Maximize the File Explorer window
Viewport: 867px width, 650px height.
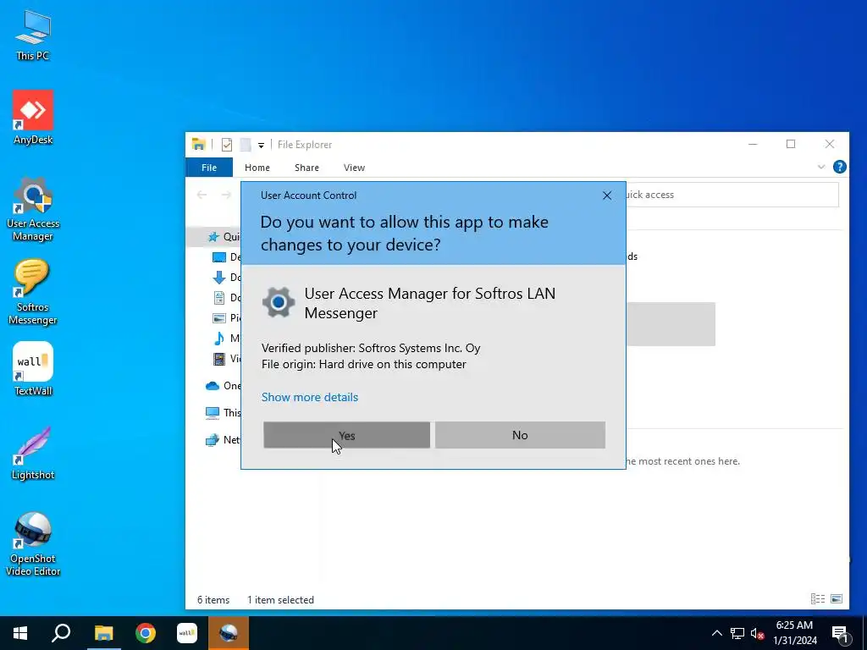coord(791,144)
